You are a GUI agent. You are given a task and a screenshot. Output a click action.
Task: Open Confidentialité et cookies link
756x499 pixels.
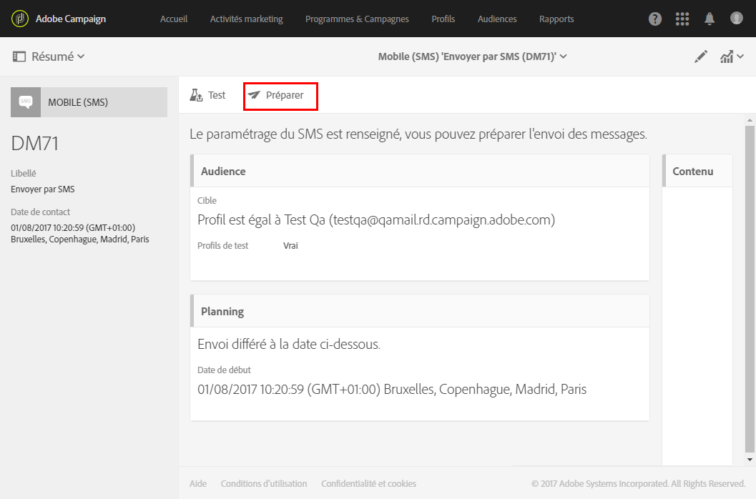click(368, 483)
